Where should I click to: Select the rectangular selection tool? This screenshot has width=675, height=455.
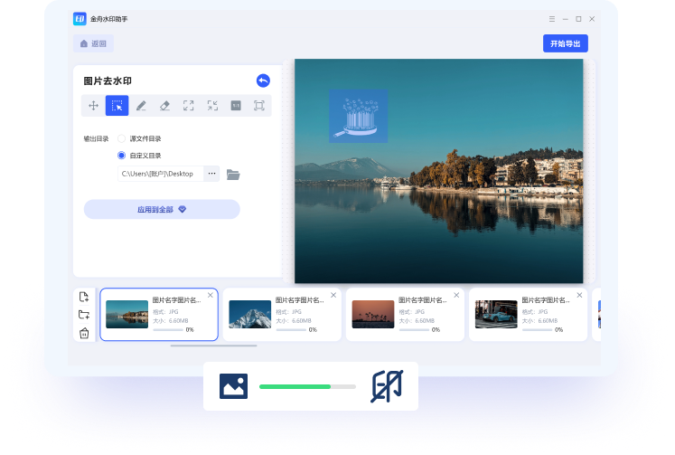click(x=117, y=106)
